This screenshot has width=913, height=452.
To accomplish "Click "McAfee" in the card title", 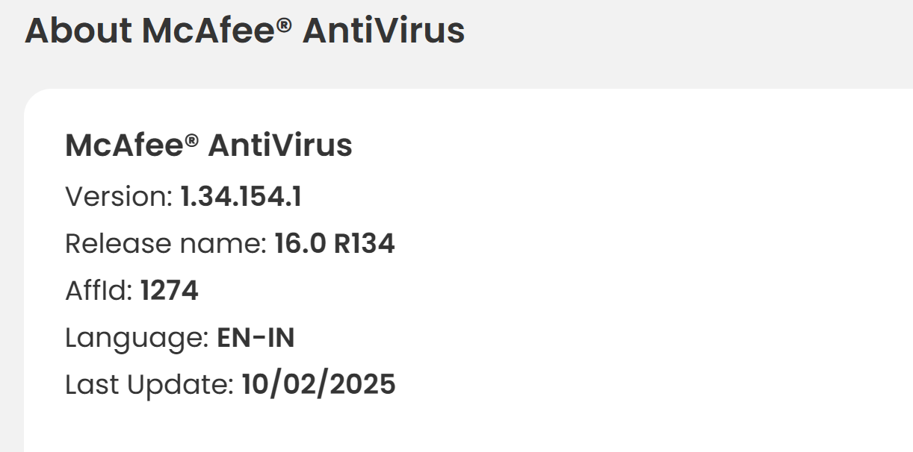I will pyautogui.click(x=124, y=145).
